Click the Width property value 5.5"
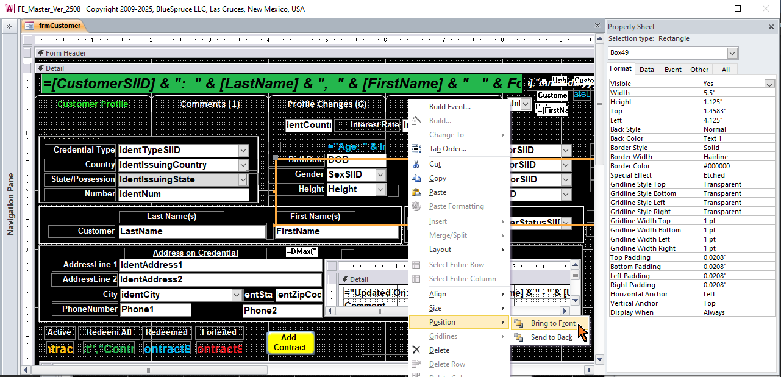 738,93
